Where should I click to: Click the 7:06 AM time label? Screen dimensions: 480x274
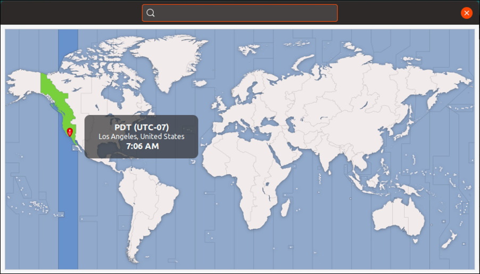tap(142, 146)
